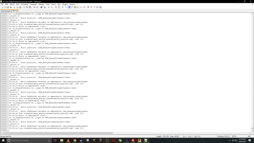The height and width of the screenshot is (143, 254).
Task: Copy selection using toolbar icon
Action: click(x=27, y=7)
